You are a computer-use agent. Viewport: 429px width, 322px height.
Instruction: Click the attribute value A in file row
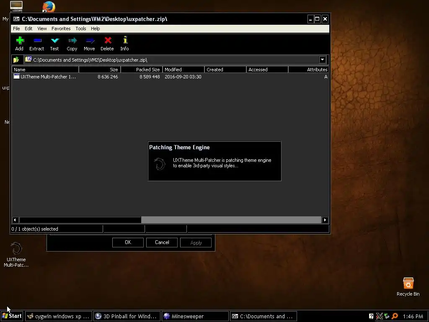pos(326,77)
